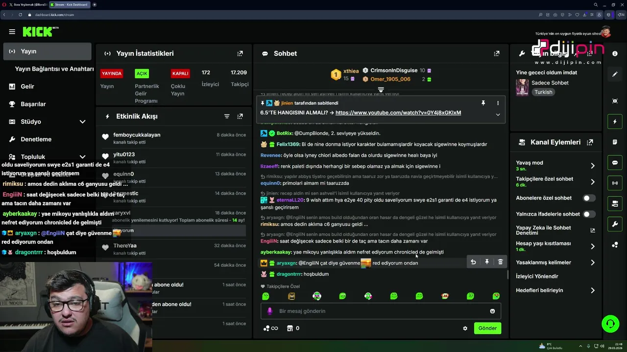Open Yapay Zeka ile Sohbet Denetimi
Viewport: 627px width, 352px height.
555,230
